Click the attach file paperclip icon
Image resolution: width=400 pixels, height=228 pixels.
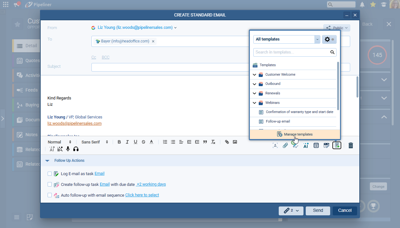click(285, 145)
